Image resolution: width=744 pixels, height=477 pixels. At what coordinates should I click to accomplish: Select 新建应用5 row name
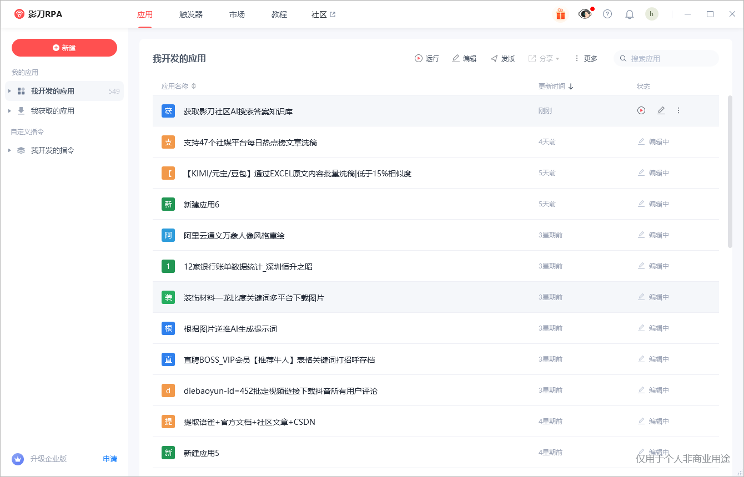[202, 453]
